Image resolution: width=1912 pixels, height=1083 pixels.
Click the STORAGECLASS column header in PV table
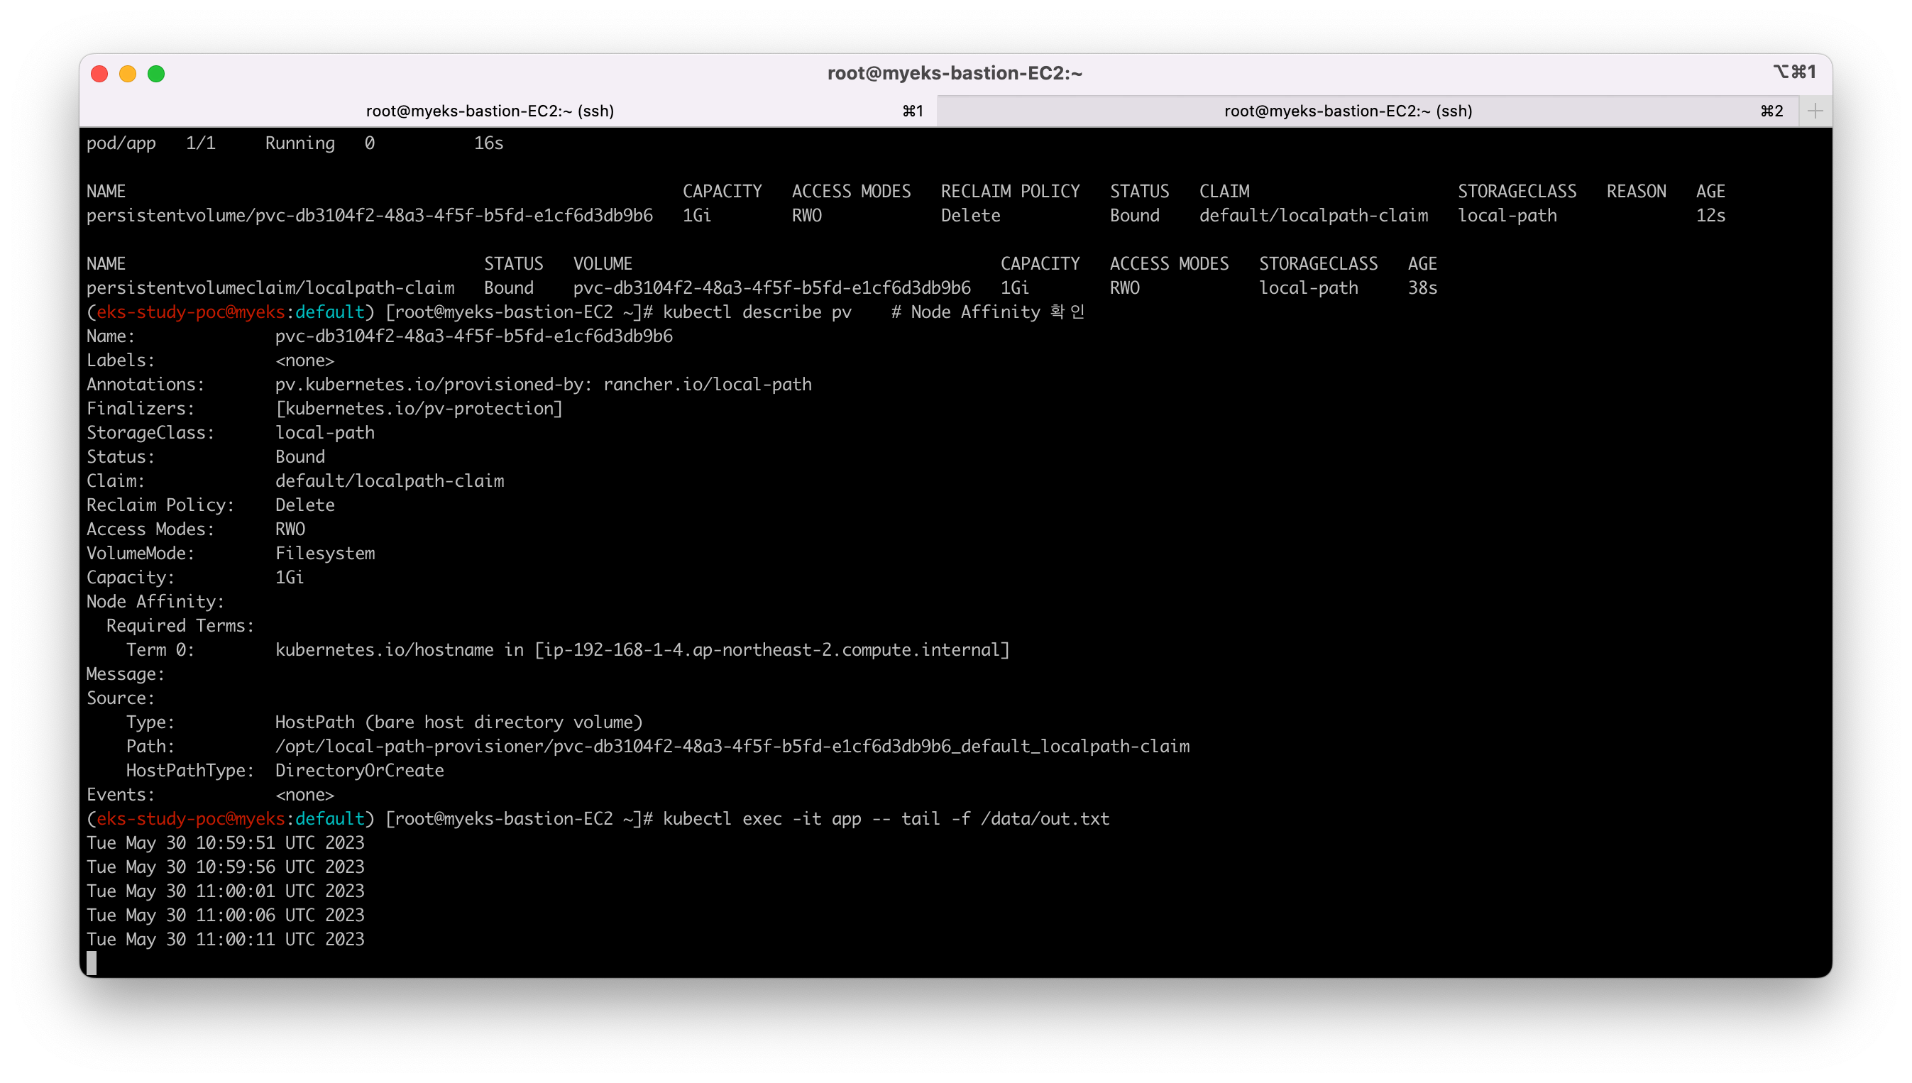click(x=1517, y=191)
